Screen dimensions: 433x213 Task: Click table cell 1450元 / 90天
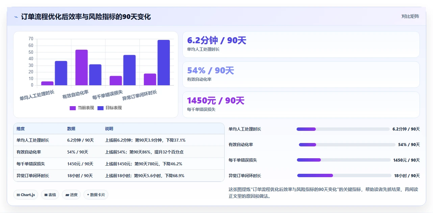(x=80, y=164)
